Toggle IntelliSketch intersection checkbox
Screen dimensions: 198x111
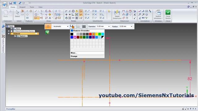coord(93,14)
